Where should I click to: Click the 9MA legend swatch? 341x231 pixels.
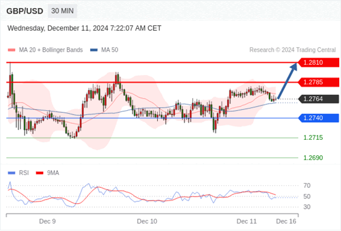39,173
